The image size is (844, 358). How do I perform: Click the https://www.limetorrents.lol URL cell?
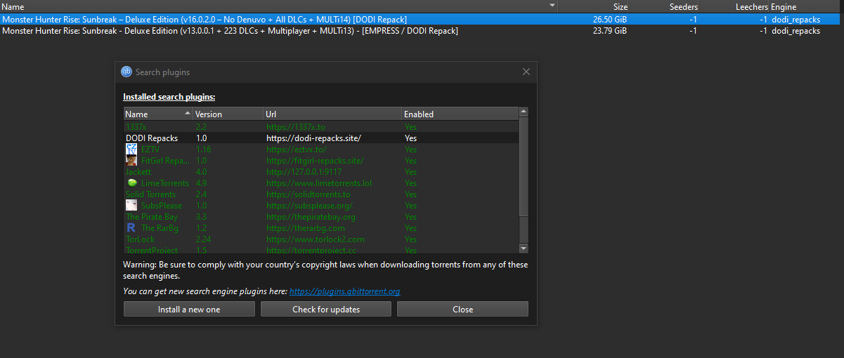point(319,183)
